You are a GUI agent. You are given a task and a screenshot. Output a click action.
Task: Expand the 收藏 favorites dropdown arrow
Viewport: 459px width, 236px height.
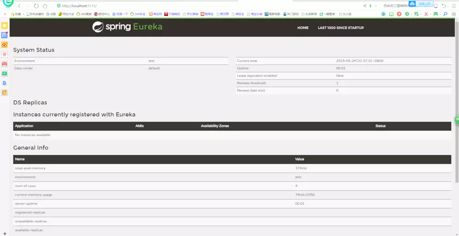click(23, 14)
